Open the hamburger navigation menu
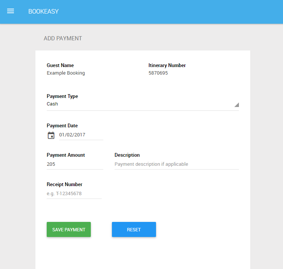 coord(11,11)
